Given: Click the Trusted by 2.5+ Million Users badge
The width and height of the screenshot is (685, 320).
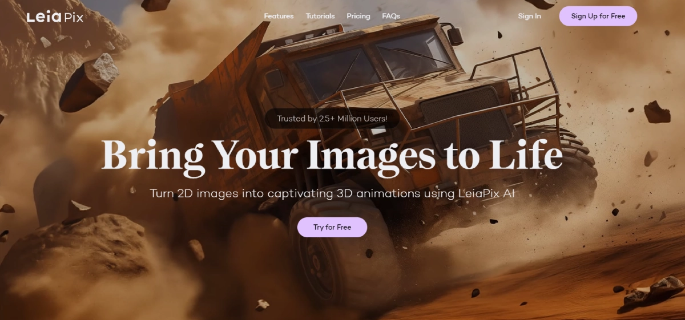Looking at the screenshot, I should tap(332, 119).
